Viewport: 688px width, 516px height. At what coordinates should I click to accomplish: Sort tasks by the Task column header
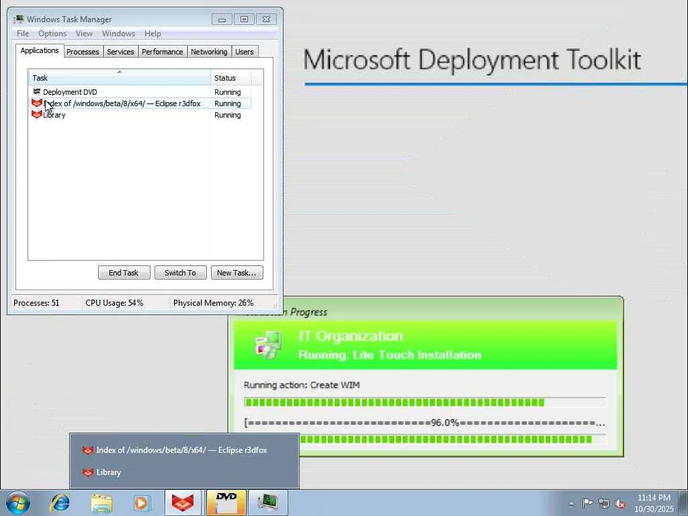tap(120, 78)
